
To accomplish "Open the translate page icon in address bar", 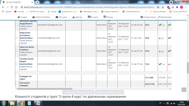I will point(158,7).
